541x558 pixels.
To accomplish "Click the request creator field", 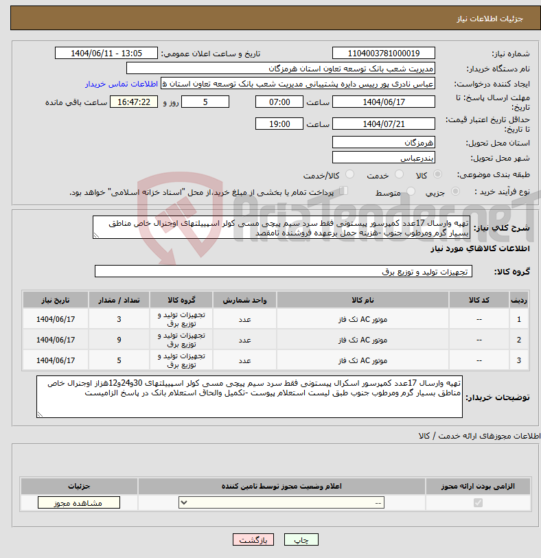I will pos(297,84).
